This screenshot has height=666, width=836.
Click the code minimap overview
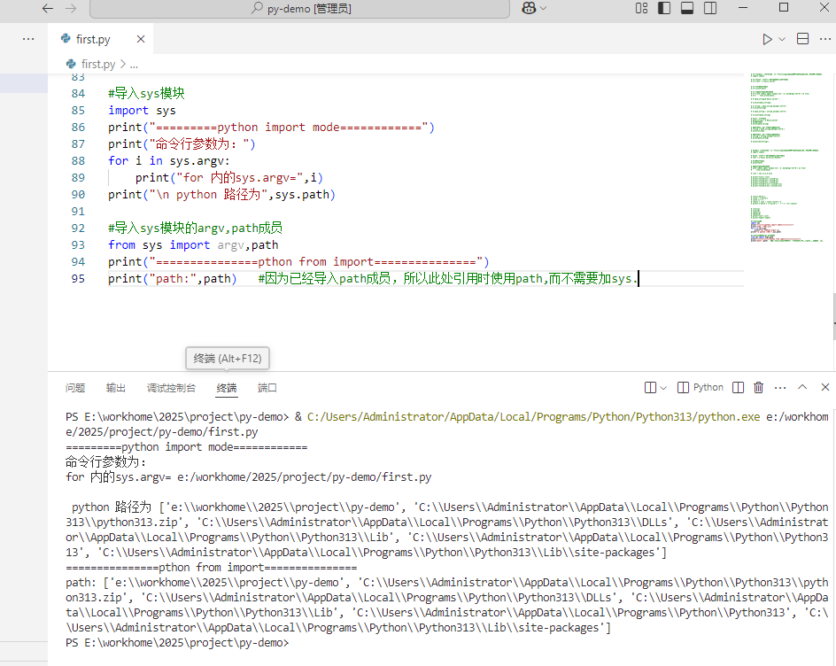786,158
